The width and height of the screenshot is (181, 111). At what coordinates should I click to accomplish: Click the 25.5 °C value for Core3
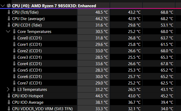(x=134, y=57)
